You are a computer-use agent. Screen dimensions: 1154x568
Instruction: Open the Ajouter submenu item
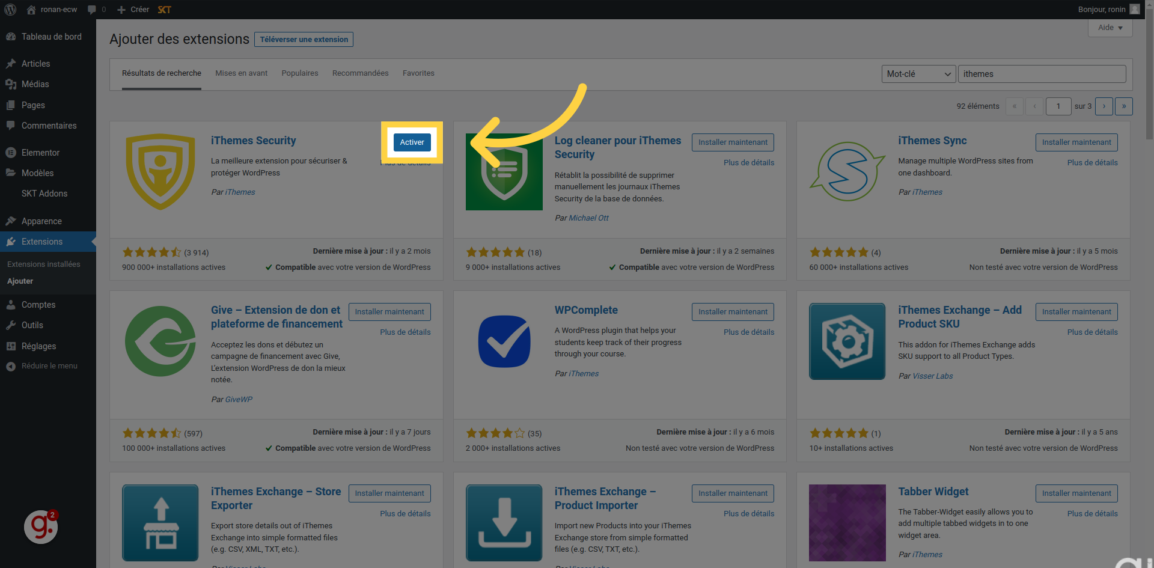pyautogui.click(x=20, y=281)
